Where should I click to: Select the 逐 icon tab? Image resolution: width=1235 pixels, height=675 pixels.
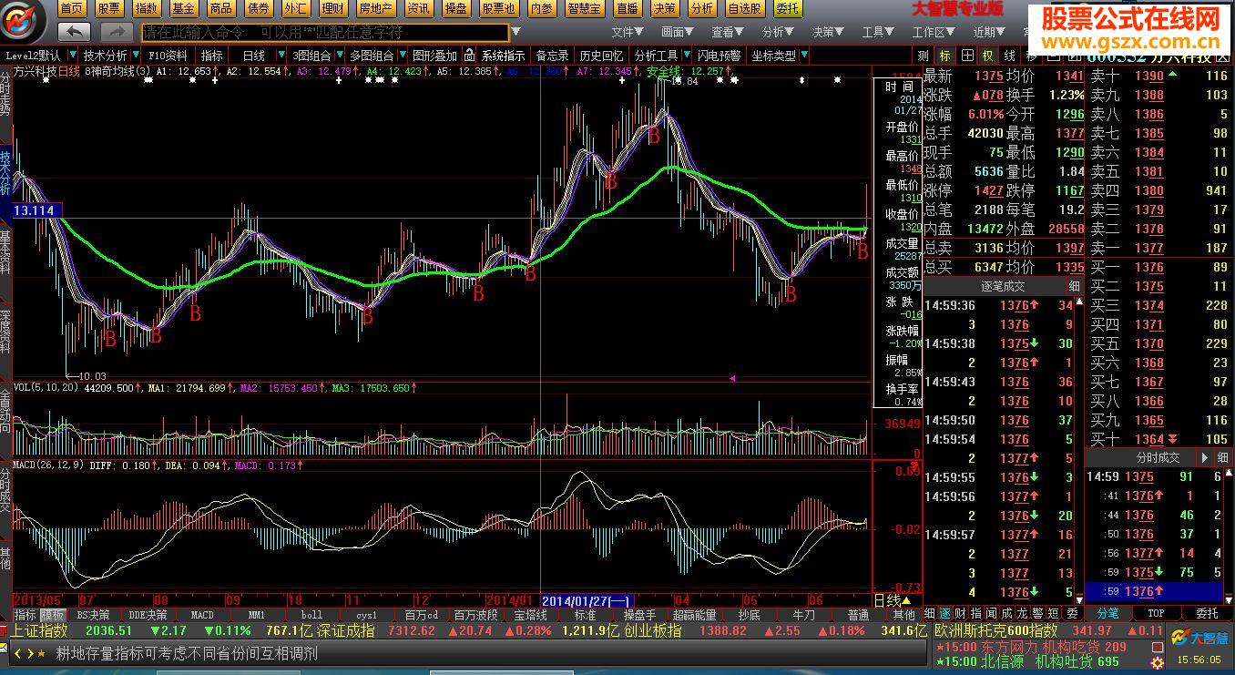[x=944, y=614]
